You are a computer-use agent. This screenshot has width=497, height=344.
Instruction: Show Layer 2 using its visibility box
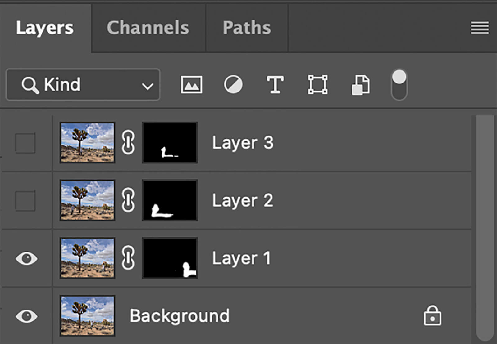25,201
